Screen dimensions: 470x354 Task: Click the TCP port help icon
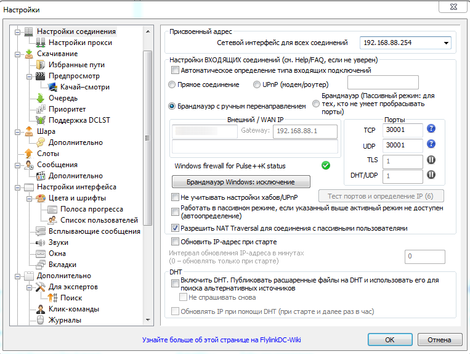coord(431,129)
